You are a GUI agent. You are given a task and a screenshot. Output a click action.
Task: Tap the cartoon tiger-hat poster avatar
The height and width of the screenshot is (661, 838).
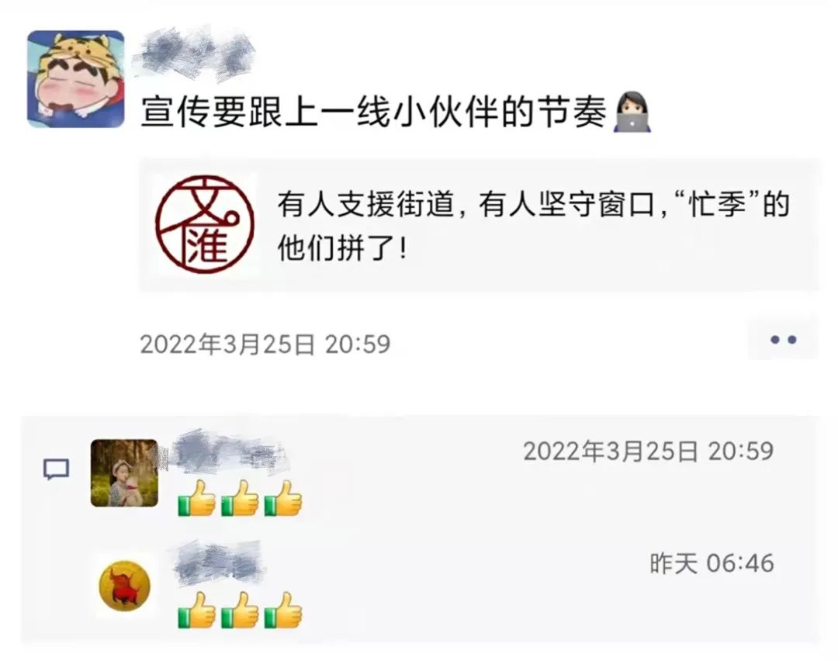click(76, 79)
